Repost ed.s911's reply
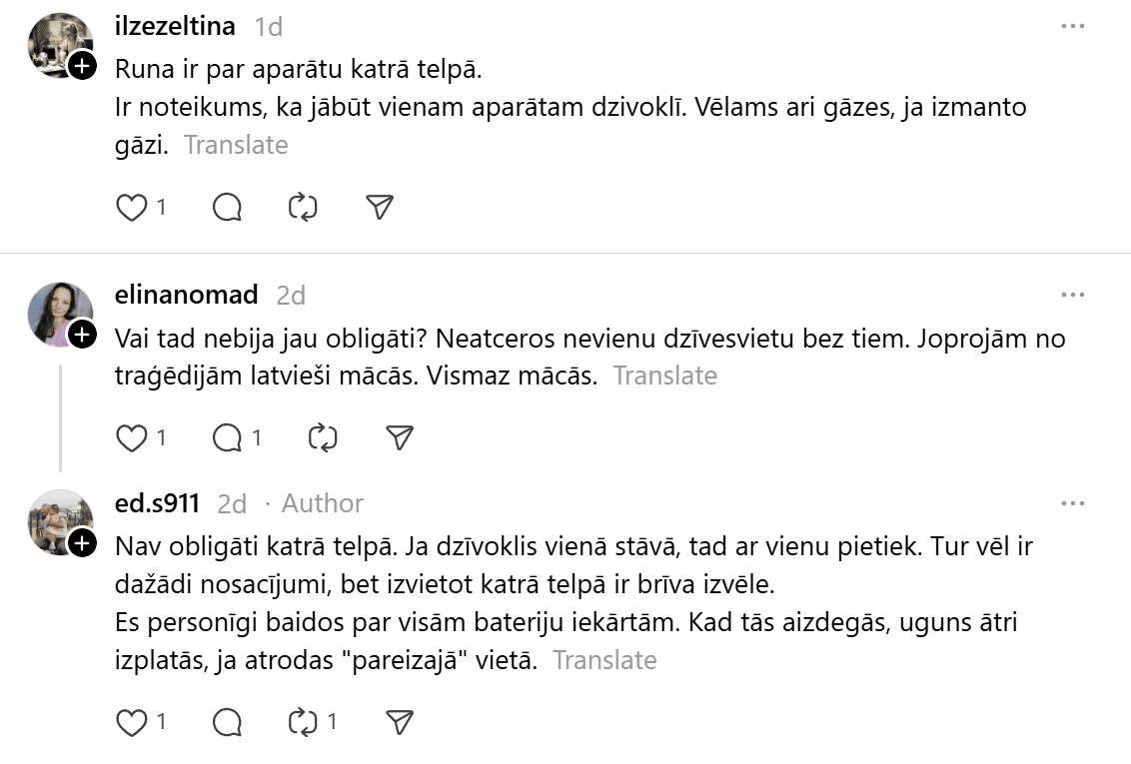 (x=302, y=722)
